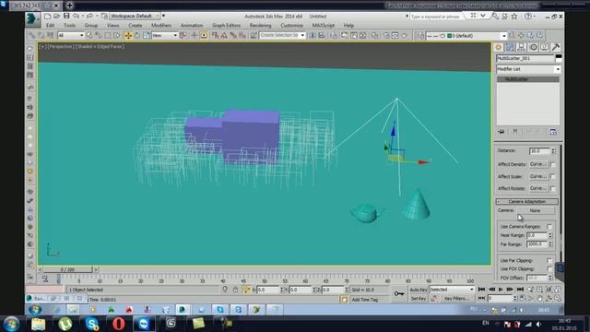The height and width of the screenshot is (332, 590).
Task: Click the Affect Scale Curve button
Action: coord(538,176)
